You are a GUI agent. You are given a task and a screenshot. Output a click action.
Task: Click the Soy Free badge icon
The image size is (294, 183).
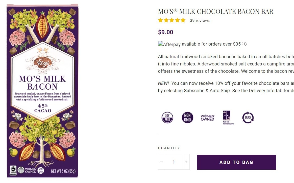(167, 117)
